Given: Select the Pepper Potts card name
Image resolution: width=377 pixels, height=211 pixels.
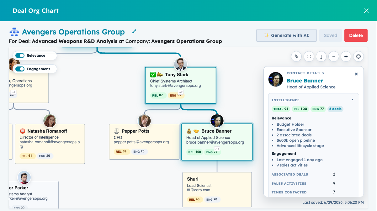Looking at the screenshot, I should tap(135, 131).
